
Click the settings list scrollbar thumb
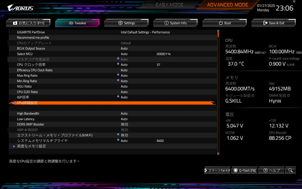tap(218, 35)
